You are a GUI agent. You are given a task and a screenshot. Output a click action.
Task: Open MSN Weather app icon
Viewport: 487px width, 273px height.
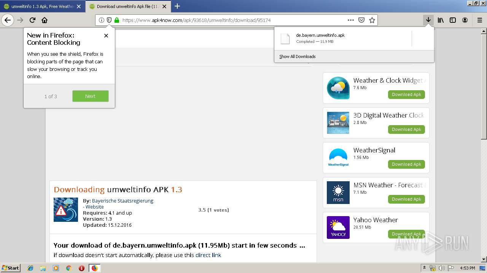(338, 193)
